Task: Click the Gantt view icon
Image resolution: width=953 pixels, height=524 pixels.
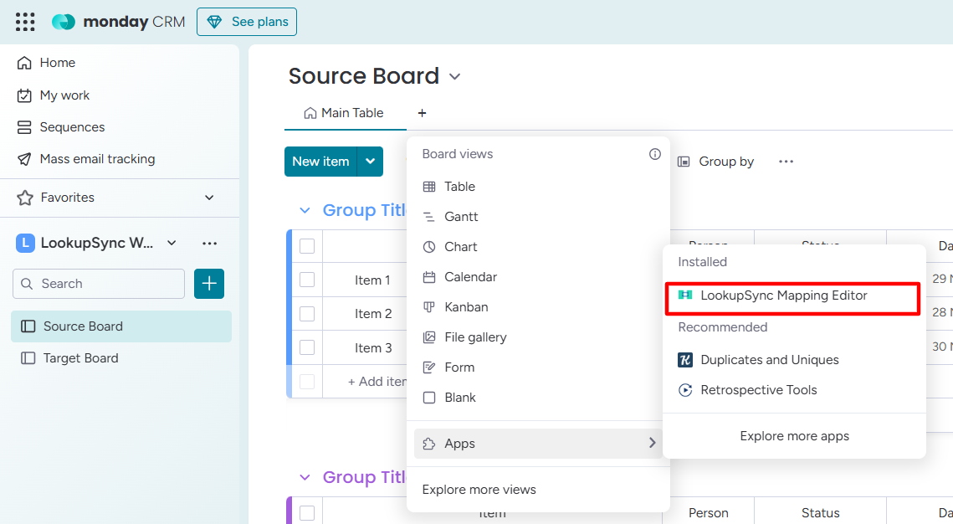Action: tap(429, 217)
